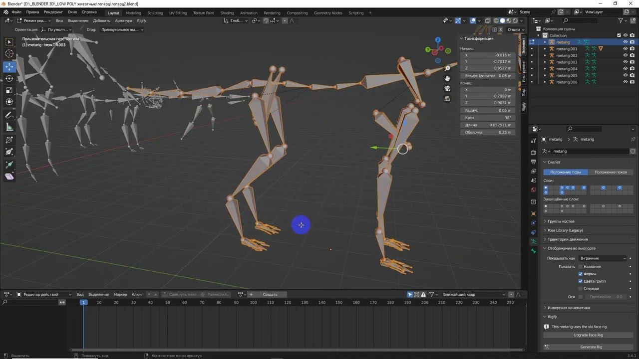This screenshot has width=639, height=359.
Task: Select the Measure tool
Action: tap(9, 127)
